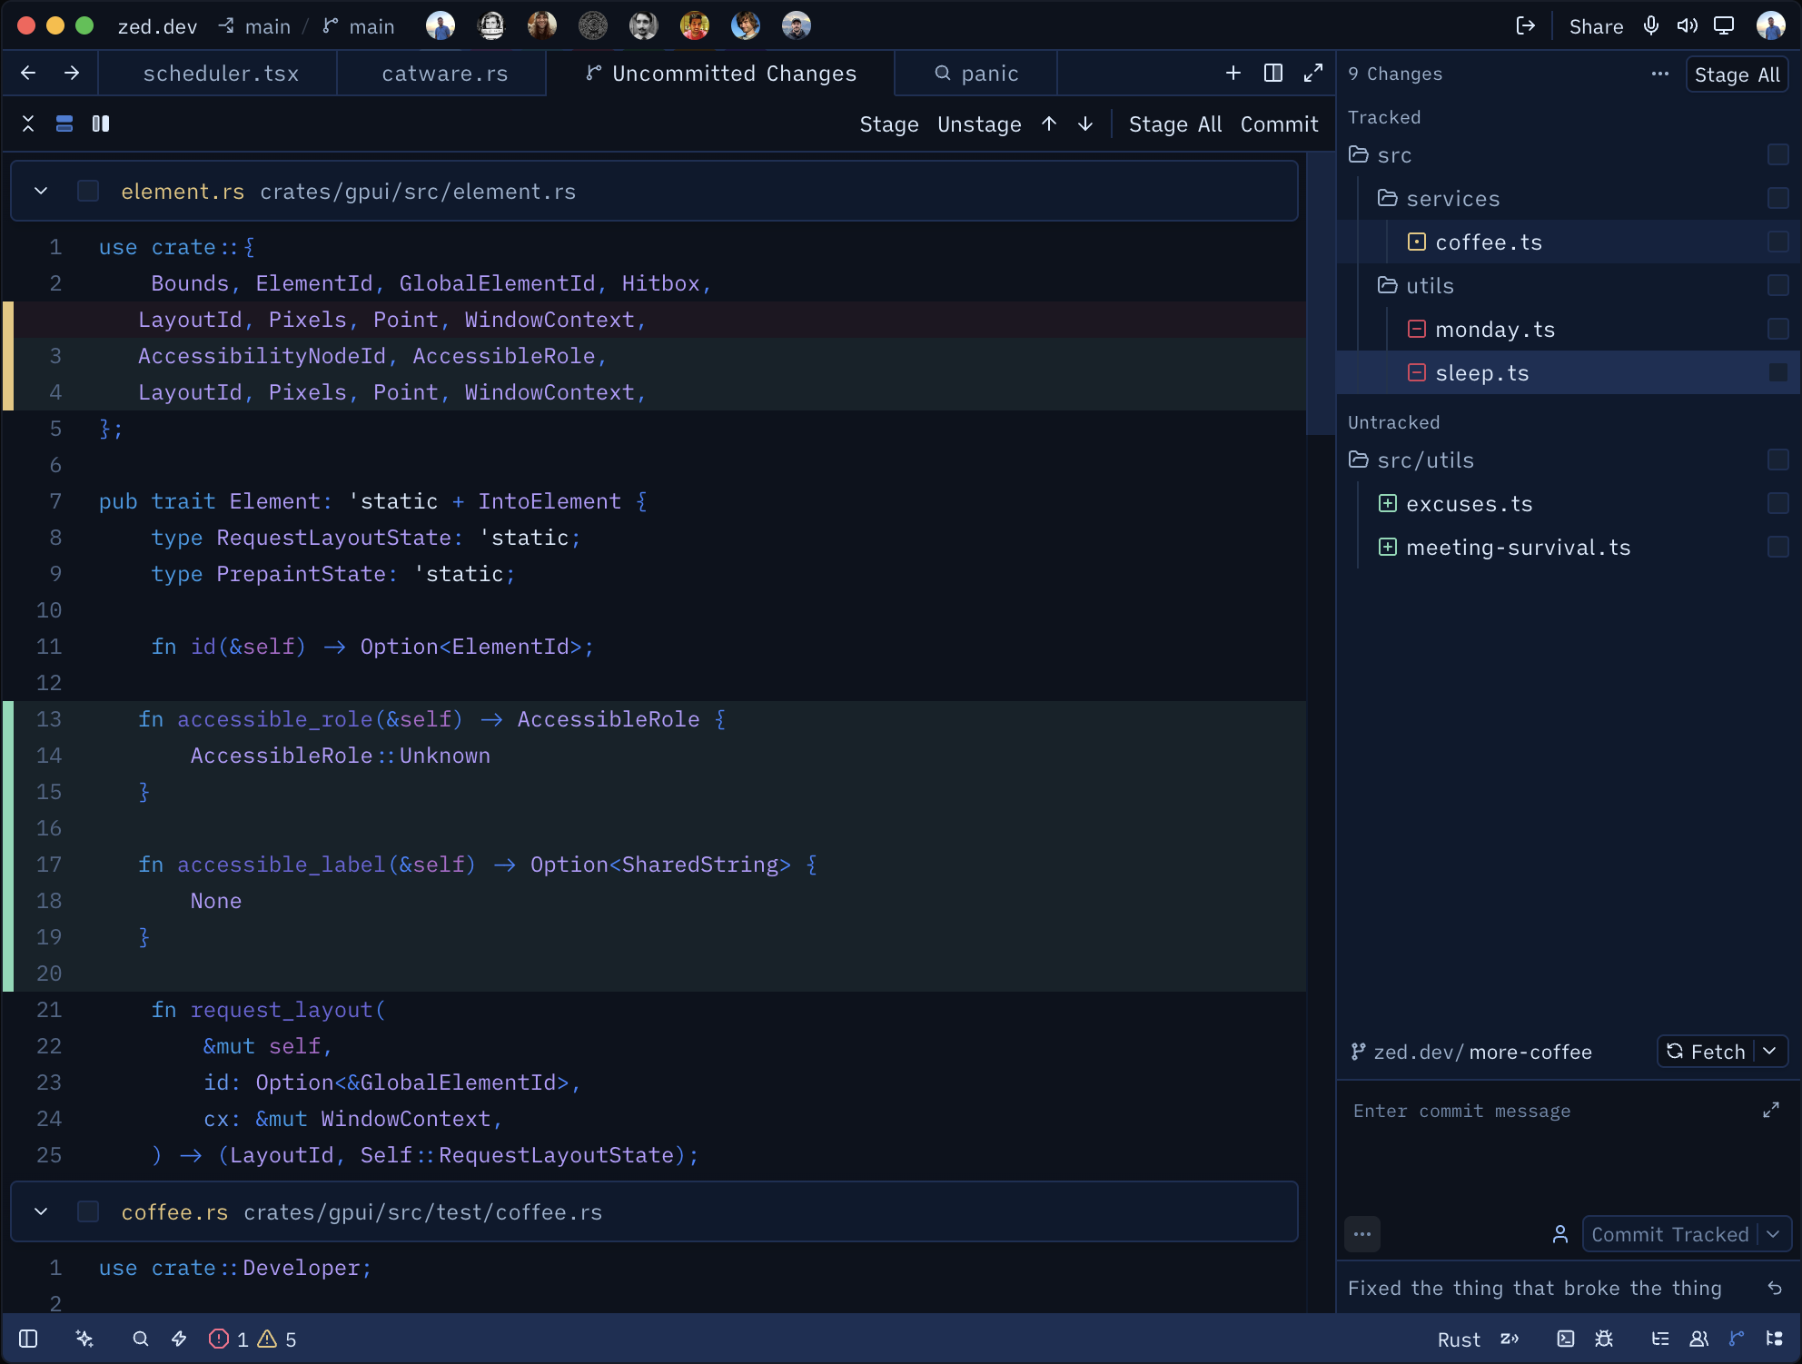Open the terminal panel icon
The height and width of the screenshot is (1364, 1802).
pos(1566,1339)
